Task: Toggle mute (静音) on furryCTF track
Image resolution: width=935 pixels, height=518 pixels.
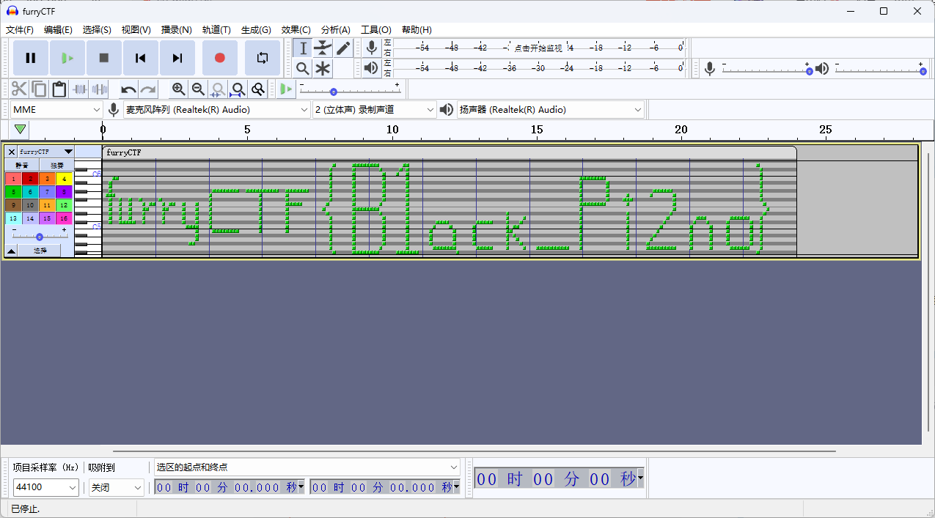Action: coord(22,166)
